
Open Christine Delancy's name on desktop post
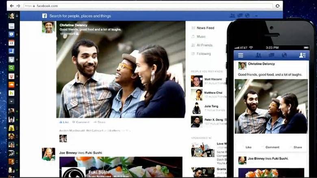(74, 25)
